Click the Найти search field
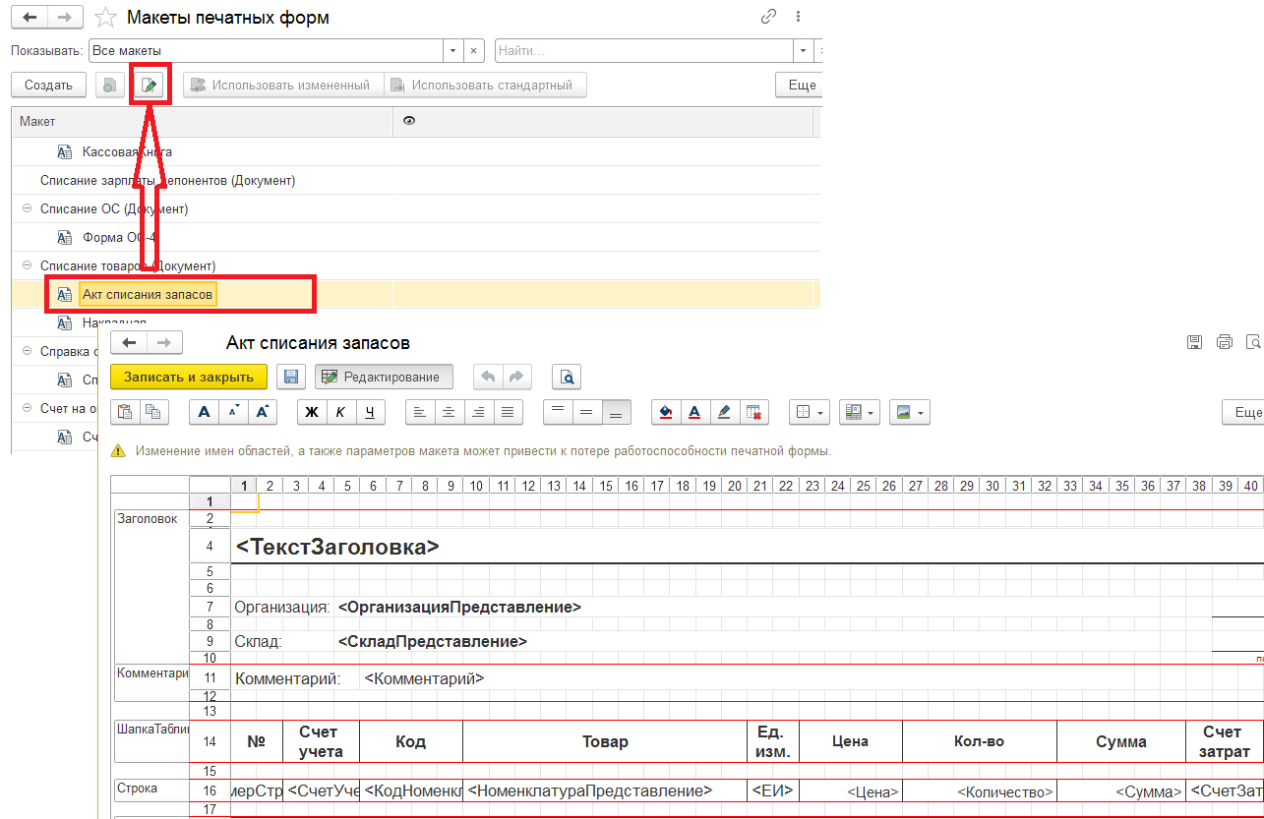The width and height of the screenshot is (1264, 819). pos(644,50)
